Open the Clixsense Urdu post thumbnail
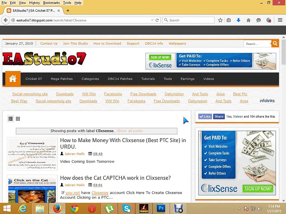Image resolution: width=286 pixels, height=214 pixels. pos(32,154)
